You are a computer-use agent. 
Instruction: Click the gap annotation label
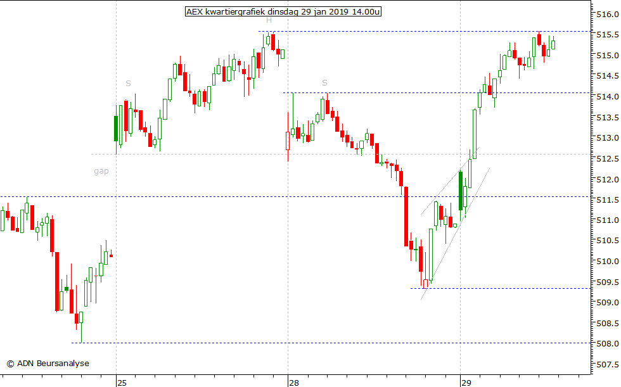[101, 172]
